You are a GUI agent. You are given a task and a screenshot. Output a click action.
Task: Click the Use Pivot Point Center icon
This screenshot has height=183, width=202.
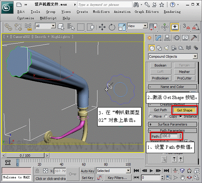click(153, 27)
